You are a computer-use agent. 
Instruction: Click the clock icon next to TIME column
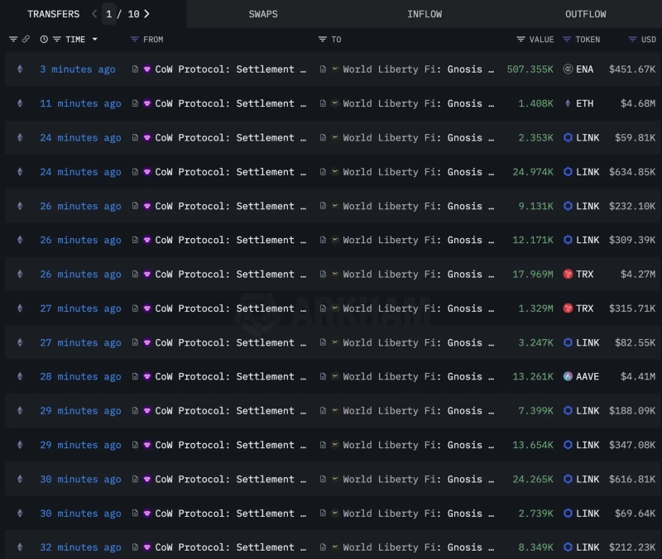(43, 39)
